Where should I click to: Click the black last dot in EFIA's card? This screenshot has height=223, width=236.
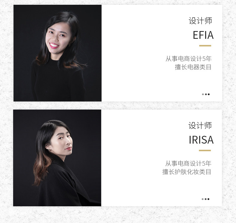[x=209, y=94]
